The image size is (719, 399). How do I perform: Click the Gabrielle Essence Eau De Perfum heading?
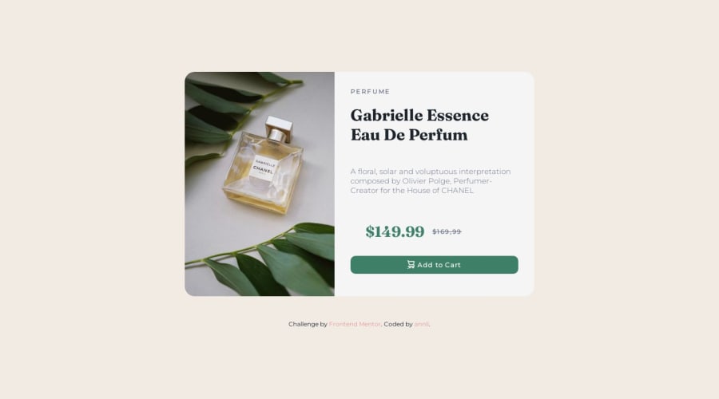tap(419, 124)
